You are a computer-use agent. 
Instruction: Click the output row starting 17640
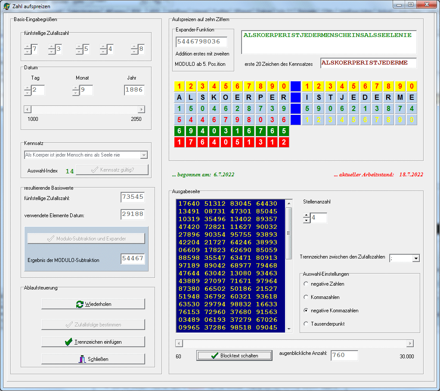point(228,203)
